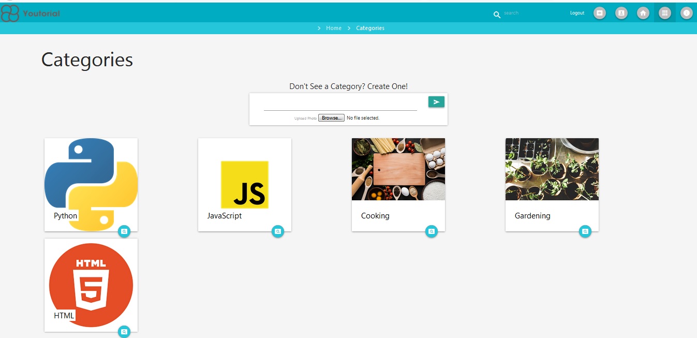Viewport: 697px width, 338px height.
Task: Open the Python category image
Action: pyautogui.click(x=91, y=184)
